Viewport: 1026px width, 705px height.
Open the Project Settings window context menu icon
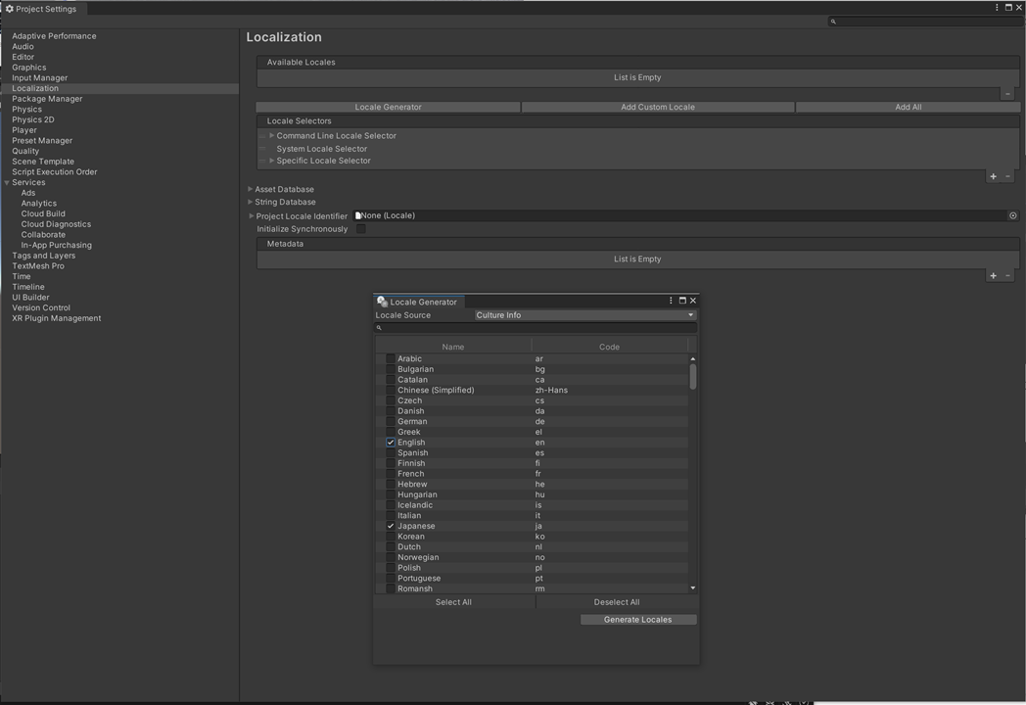coord(997,7)
